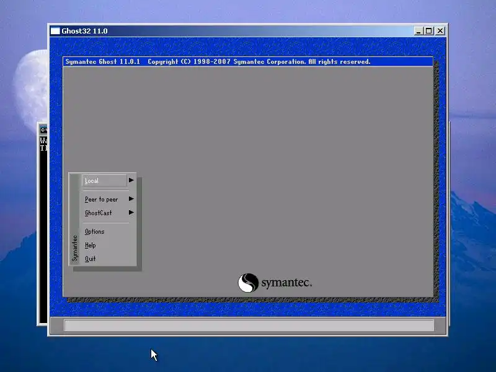Click the Ghost32 11.0 title bar icon
This screenshot has height=372, width=496.
pos(55,31)
